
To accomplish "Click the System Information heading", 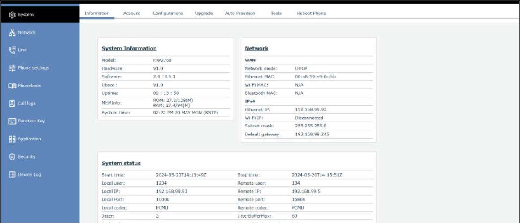I will click(129, 48).
